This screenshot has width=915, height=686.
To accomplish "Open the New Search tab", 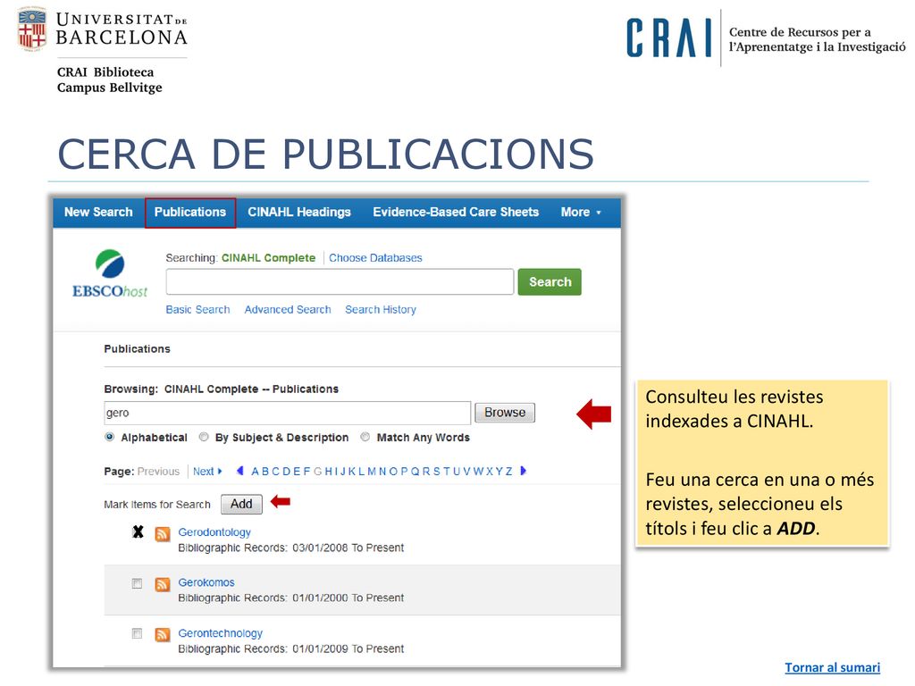I will (98, 213).
